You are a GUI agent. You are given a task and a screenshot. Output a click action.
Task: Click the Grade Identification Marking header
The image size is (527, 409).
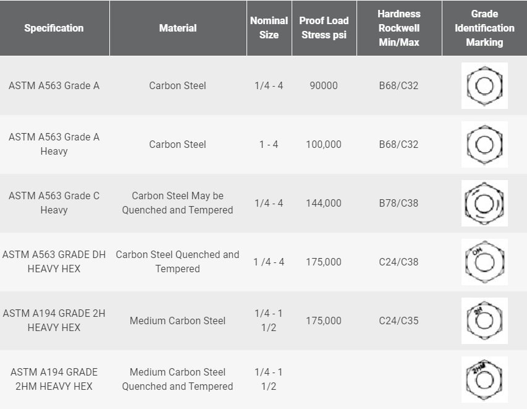(484, 28)
